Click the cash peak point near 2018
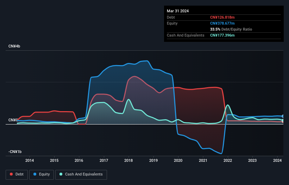The image size is (289, 185). (128, 100)
